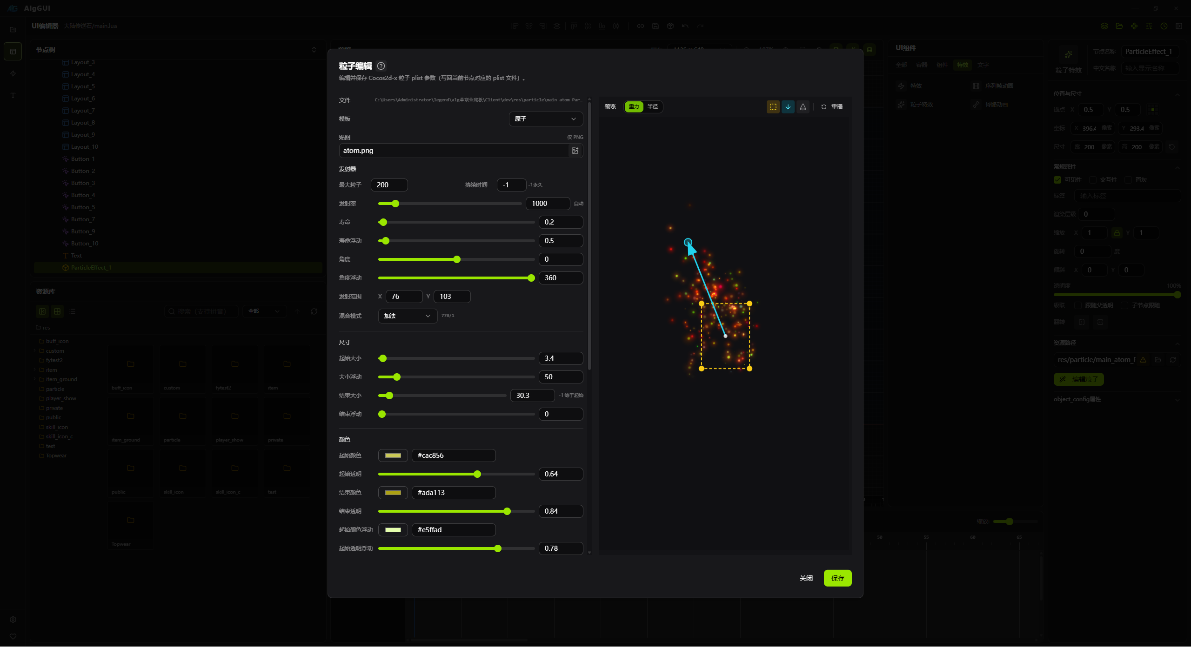
Task: Click the 角度浮动 slider handle
Action: (x=531, y=278)
